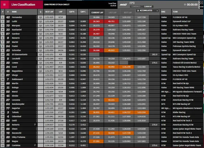Click Q2 badge in Nagashima's row
The height and width of the screenshot is (148, 204).
41,71
